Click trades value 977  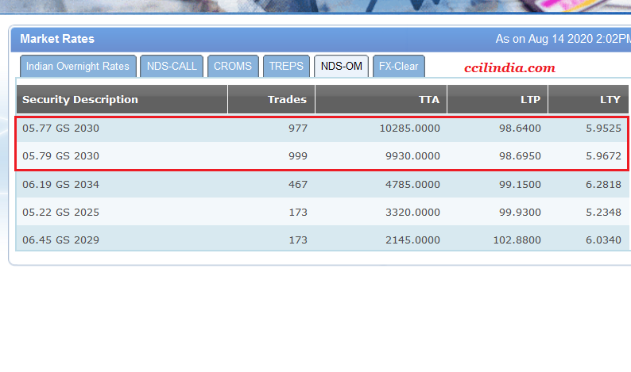click(x=298, y=128)
